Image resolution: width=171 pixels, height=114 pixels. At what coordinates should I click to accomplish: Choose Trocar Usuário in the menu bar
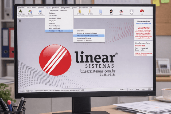(x=83, y=8)
